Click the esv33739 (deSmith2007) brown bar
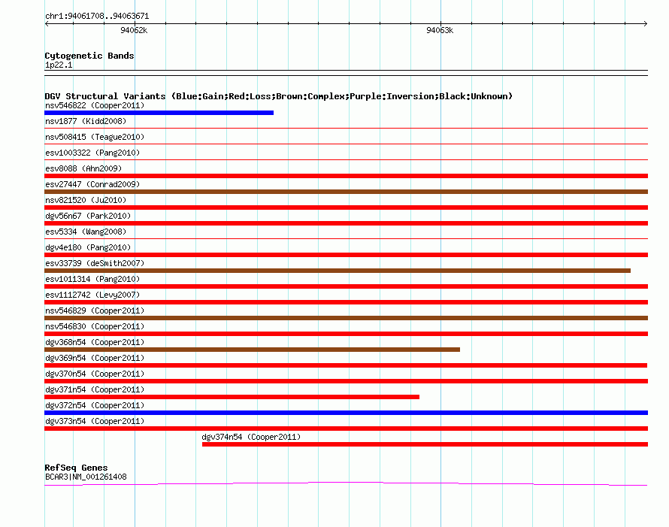 338,271
